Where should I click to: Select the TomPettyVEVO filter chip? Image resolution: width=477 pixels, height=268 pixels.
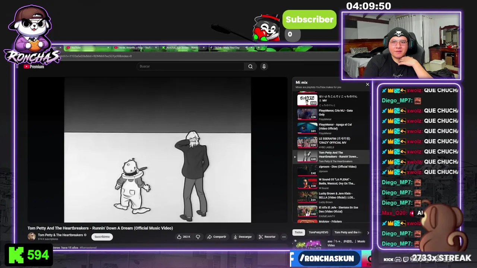coord(318,232)
